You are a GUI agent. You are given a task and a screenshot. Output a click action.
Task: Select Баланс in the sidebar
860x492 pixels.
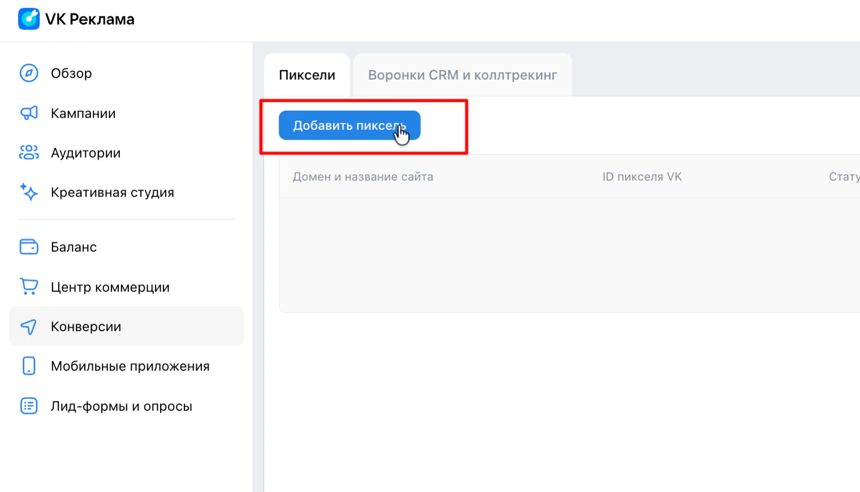[x=74, y=247]
